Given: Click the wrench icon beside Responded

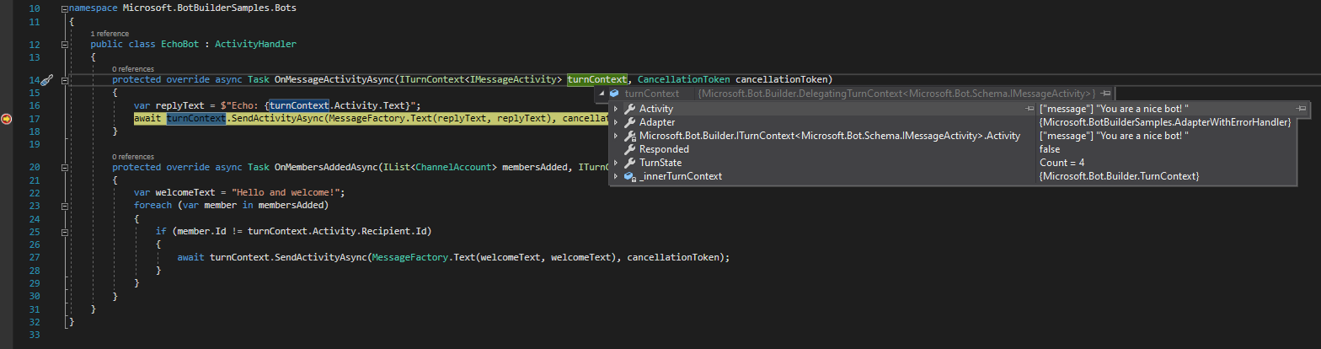Looking at the screenshot, I should point(629,149).
